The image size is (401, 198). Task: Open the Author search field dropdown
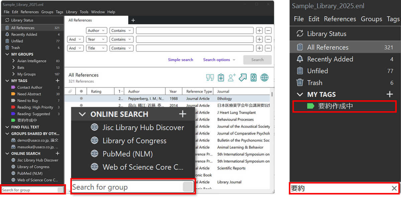[97, 31]
